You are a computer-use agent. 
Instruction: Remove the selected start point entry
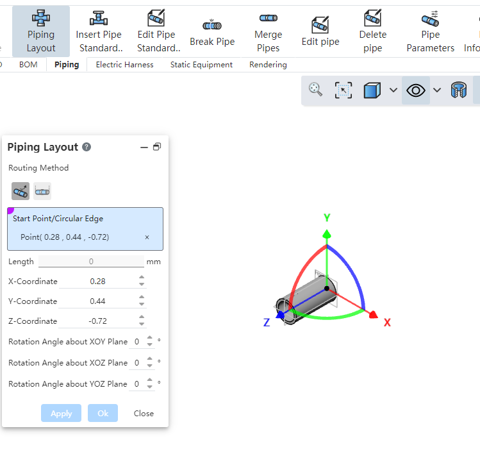pyautogui.click(x=147, y=237)
